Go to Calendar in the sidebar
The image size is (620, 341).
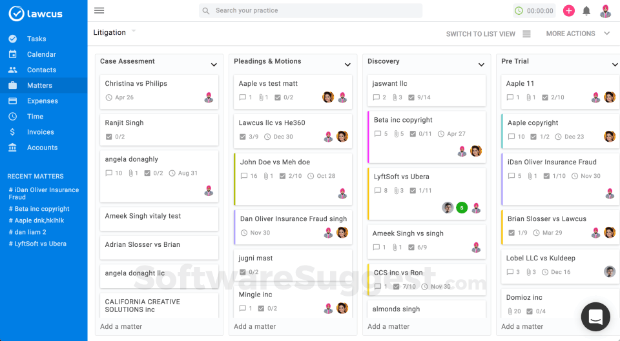point(41,55)
